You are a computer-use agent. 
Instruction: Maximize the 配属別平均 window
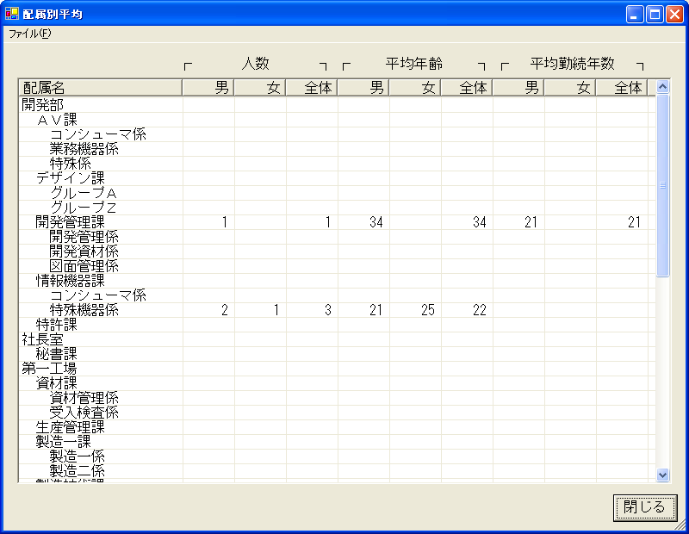(655, 14)
